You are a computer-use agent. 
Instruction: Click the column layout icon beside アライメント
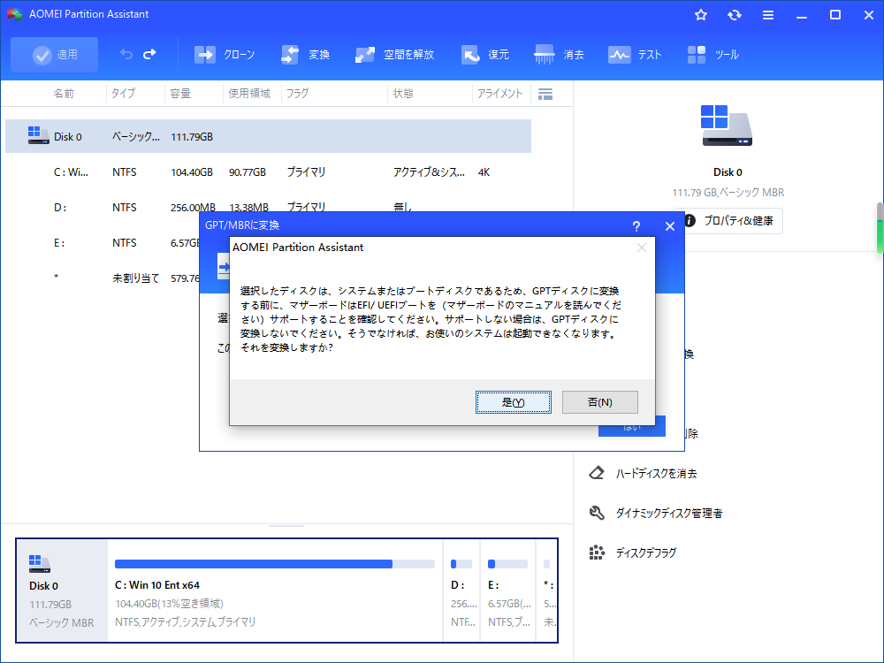point(545,95)
